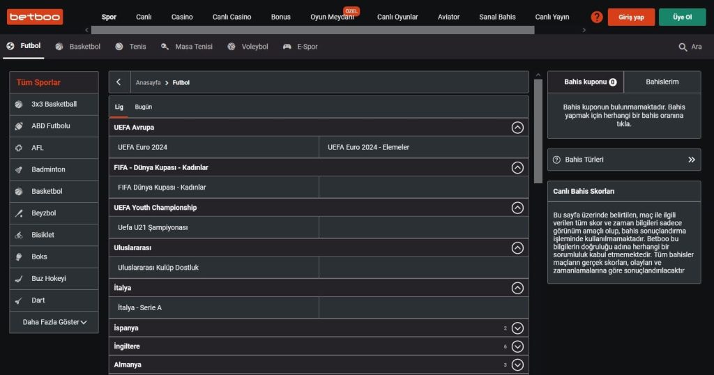The height and width of the screenshot is (375, 714).
Task: Collapse the İtalya section
Action: (x=517, y=288)
